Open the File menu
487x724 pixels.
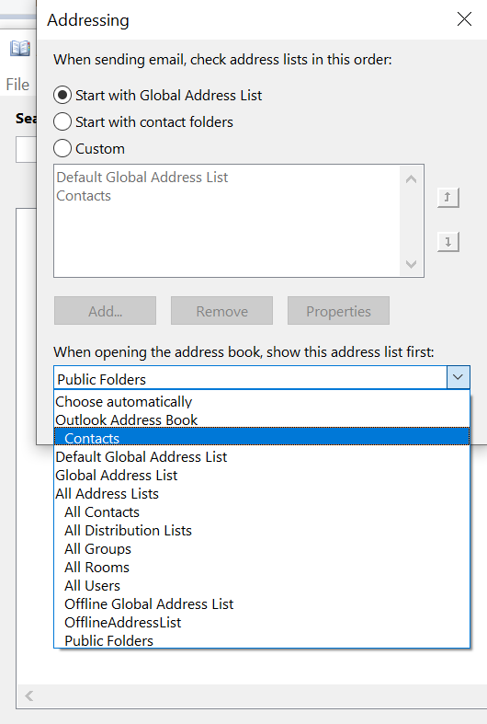(17, 85)
